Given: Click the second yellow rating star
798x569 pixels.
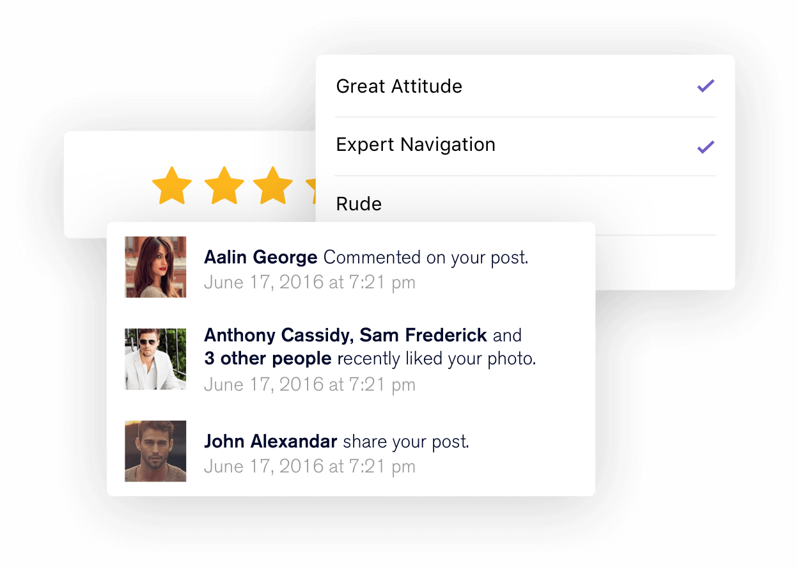Looking at the screenshot, I should point(224,185).
